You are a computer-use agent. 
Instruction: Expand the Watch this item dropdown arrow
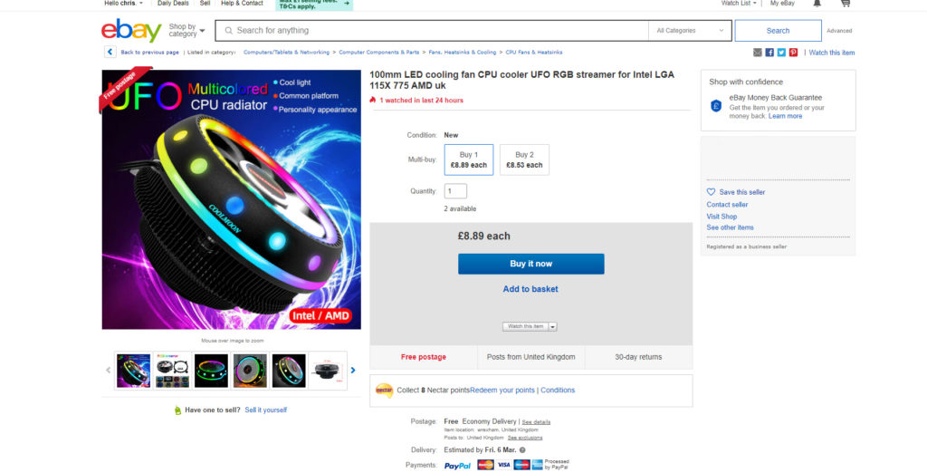[553, 327]
